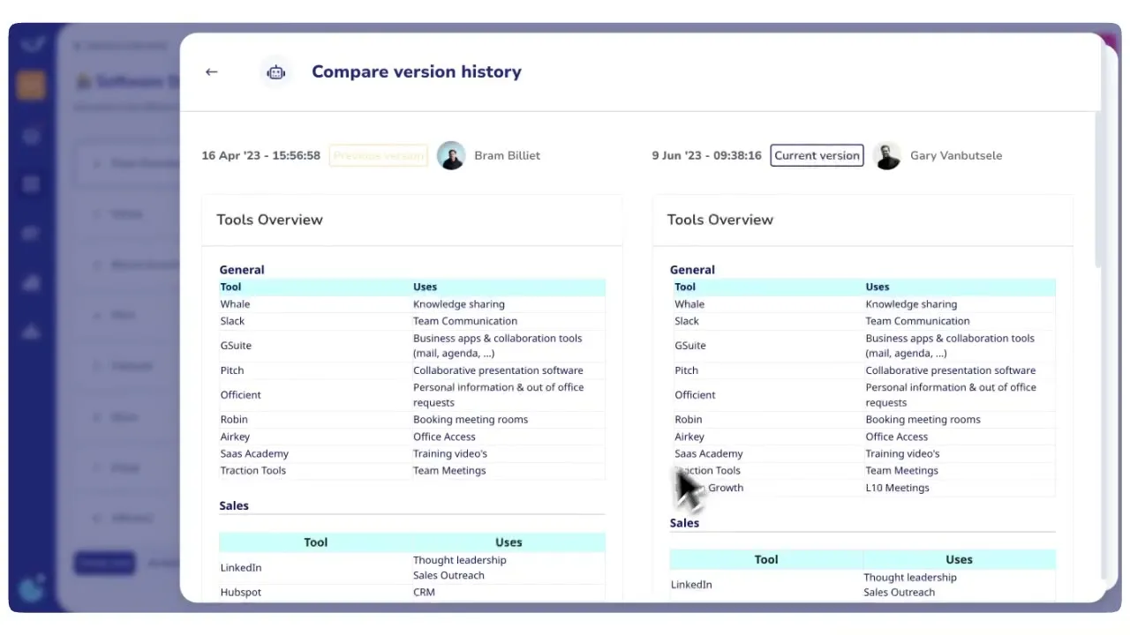Click Collaborative presentation software in the current version
The height and width of the screenshot is (635, 1130).
pyautogui.click(x=951, y=370)
